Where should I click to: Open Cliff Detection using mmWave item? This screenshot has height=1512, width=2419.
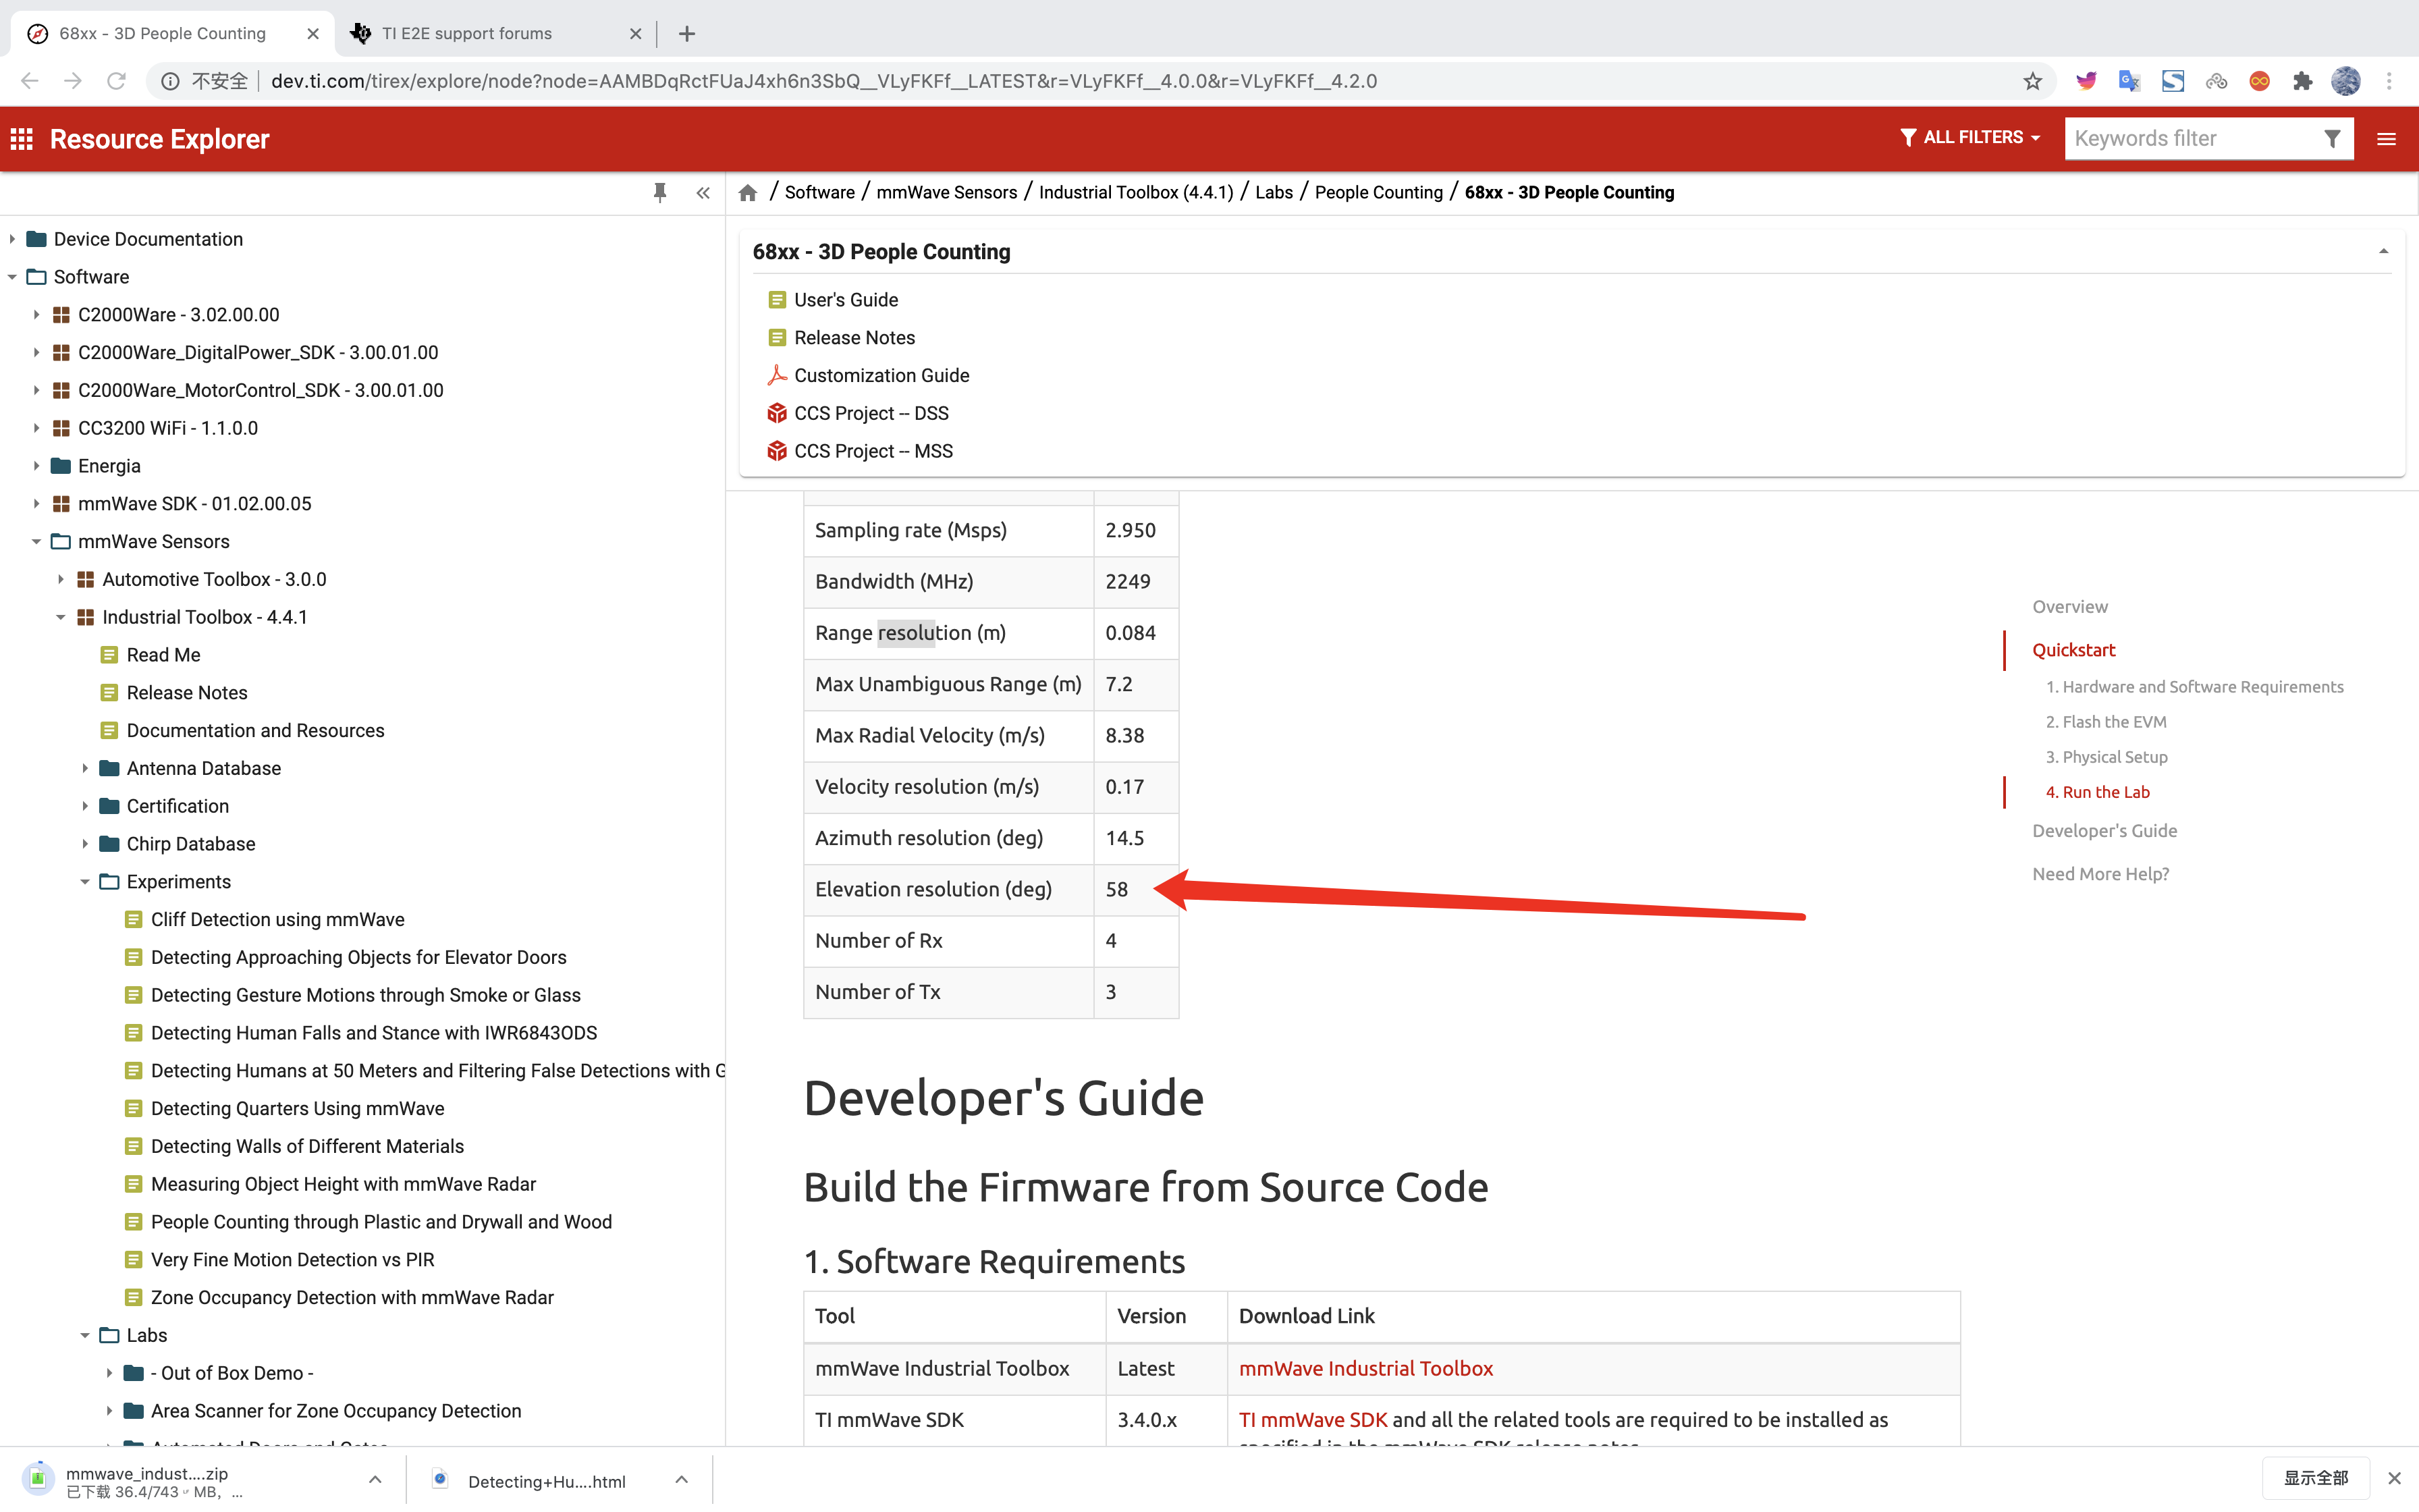pyautogui.click(x=277, y=920)
